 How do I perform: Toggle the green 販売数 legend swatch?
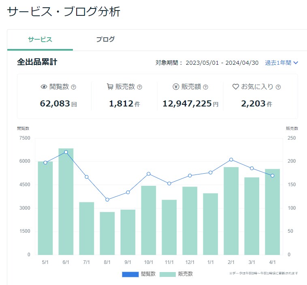168,274
